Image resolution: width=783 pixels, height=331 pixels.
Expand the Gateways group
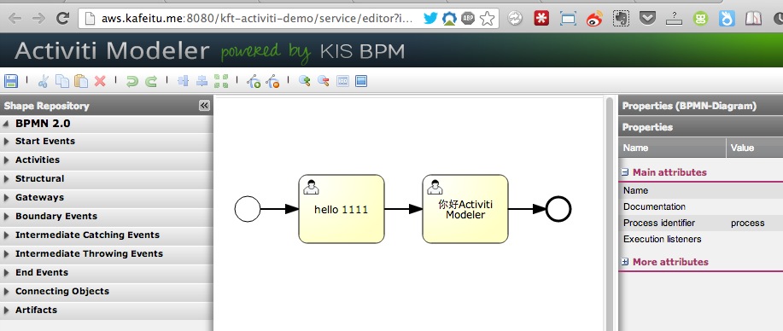click(6, 197)
